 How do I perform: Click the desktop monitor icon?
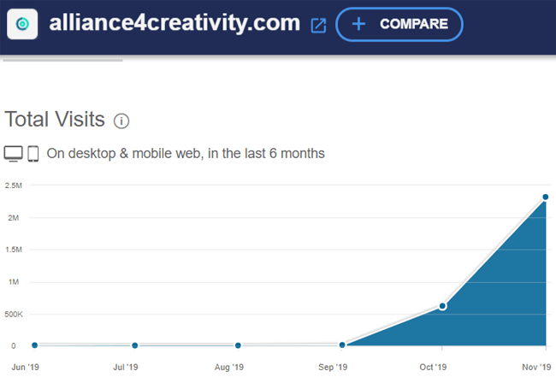click(14, 154)
